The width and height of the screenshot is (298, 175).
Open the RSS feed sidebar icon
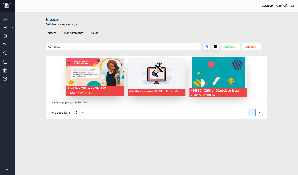point(5,45)
